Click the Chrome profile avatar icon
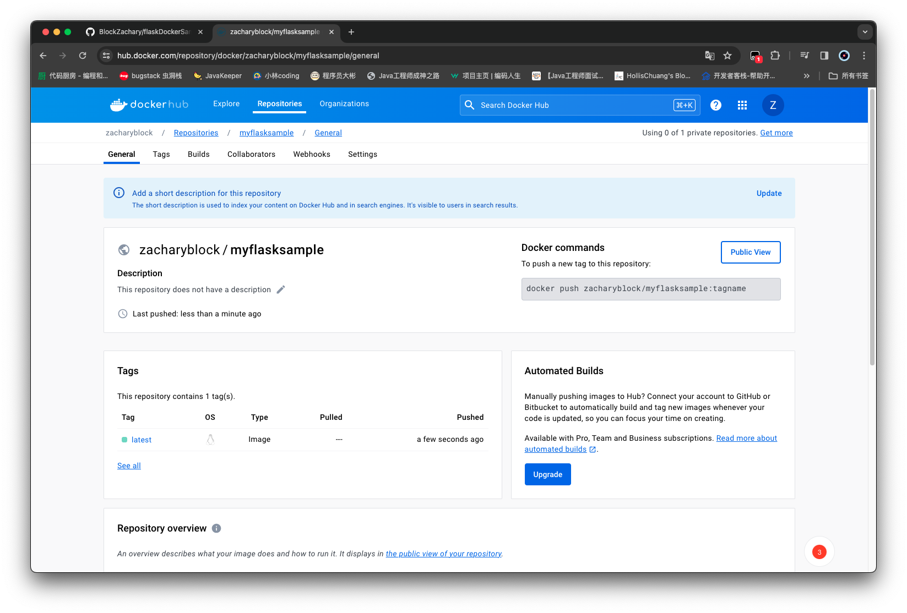The image size is (907, 613). 844,56
